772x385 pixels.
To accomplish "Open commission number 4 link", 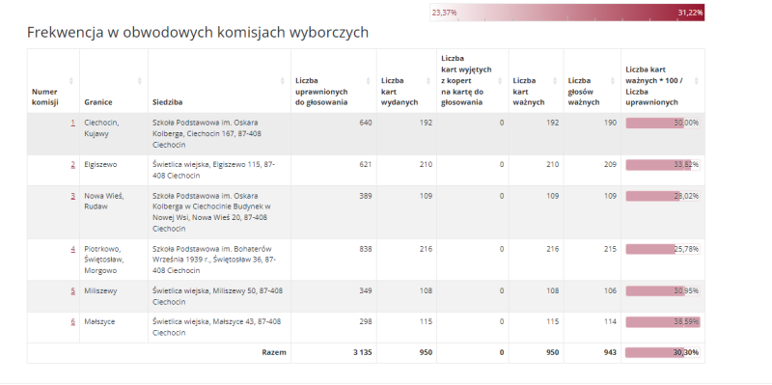I will click(x=73, y=249).
